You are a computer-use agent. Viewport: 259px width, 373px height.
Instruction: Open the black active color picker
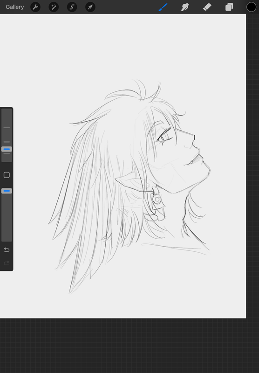click(251, 7)
